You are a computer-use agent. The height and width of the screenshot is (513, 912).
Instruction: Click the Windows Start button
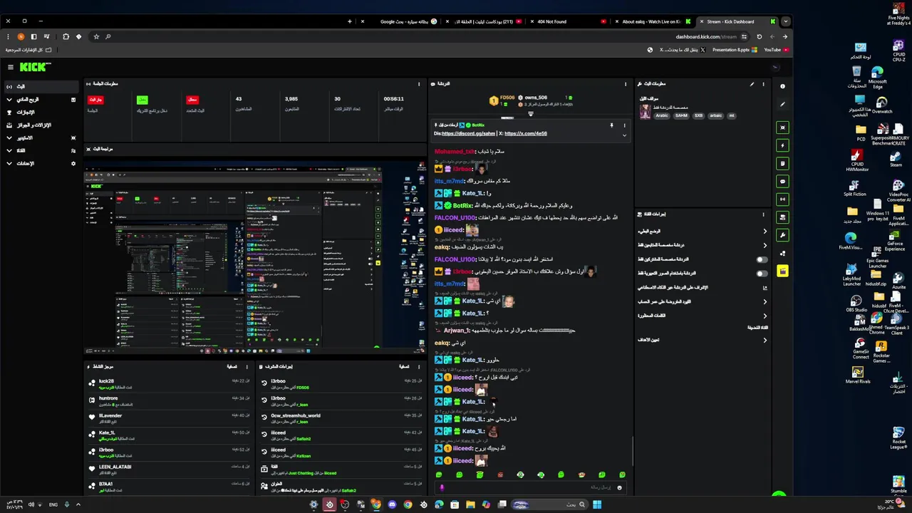(597, 504)
